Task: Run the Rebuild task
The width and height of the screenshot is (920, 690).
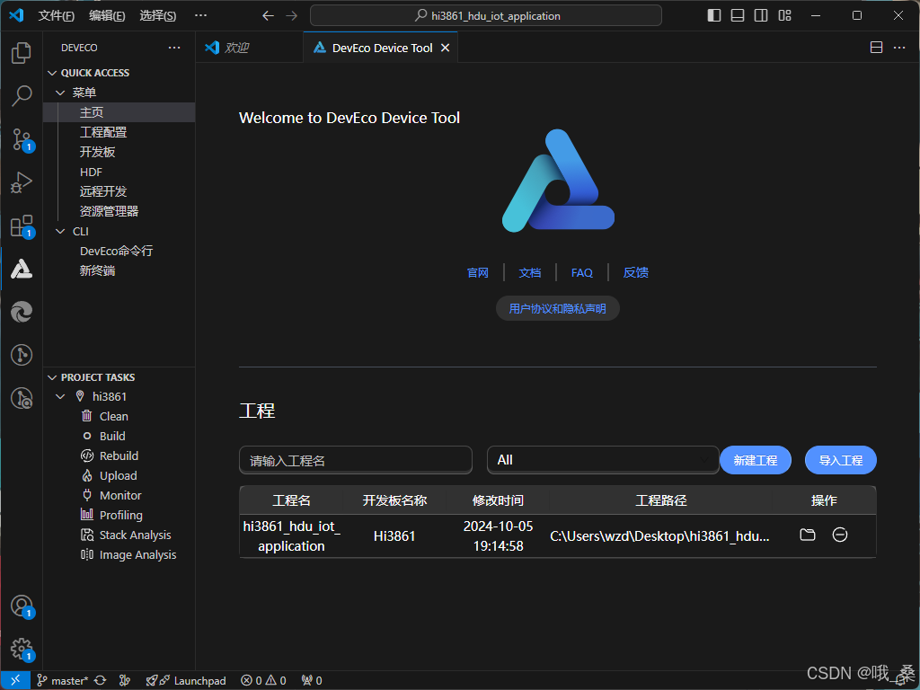Action: click(119, 456)
